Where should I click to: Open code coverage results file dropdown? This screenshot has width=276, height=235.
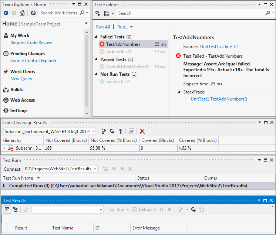click(93, 131)
